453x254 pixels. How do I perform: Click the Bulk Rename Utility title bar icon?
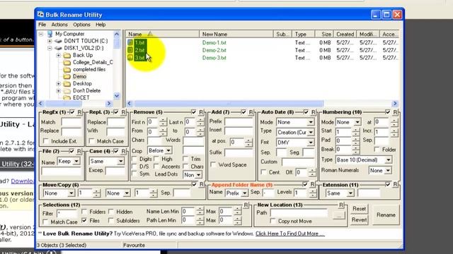click(41, 14)
